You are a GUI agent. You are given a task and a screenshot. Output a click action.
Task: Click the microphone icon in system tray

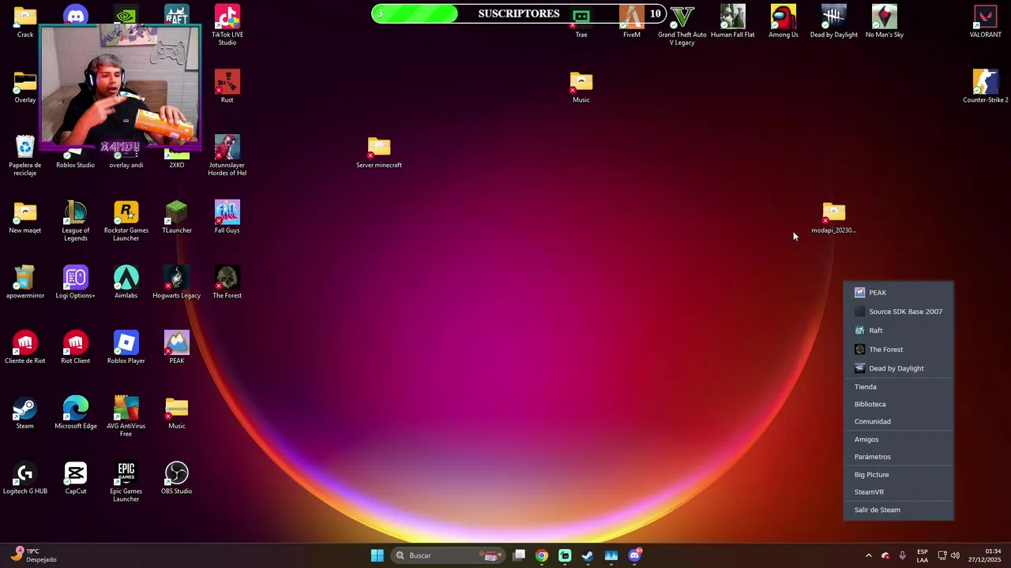tap(903, 555)
